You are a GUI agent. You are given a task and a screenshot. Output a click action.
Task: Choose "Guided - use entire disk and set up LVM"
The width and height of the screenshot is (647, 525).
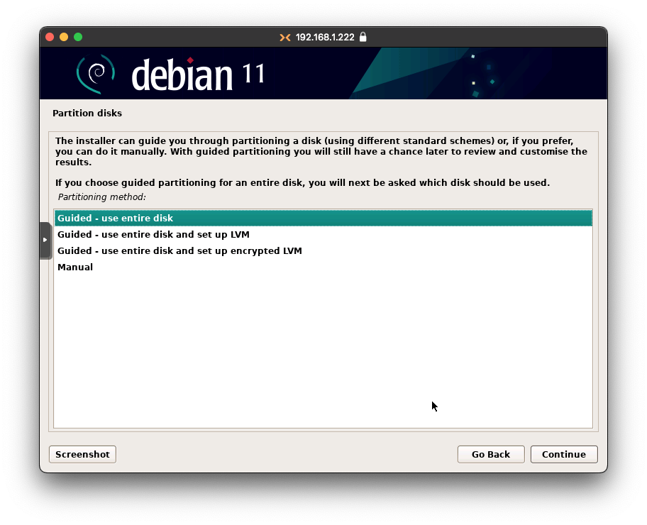click(x=153, y=235)
